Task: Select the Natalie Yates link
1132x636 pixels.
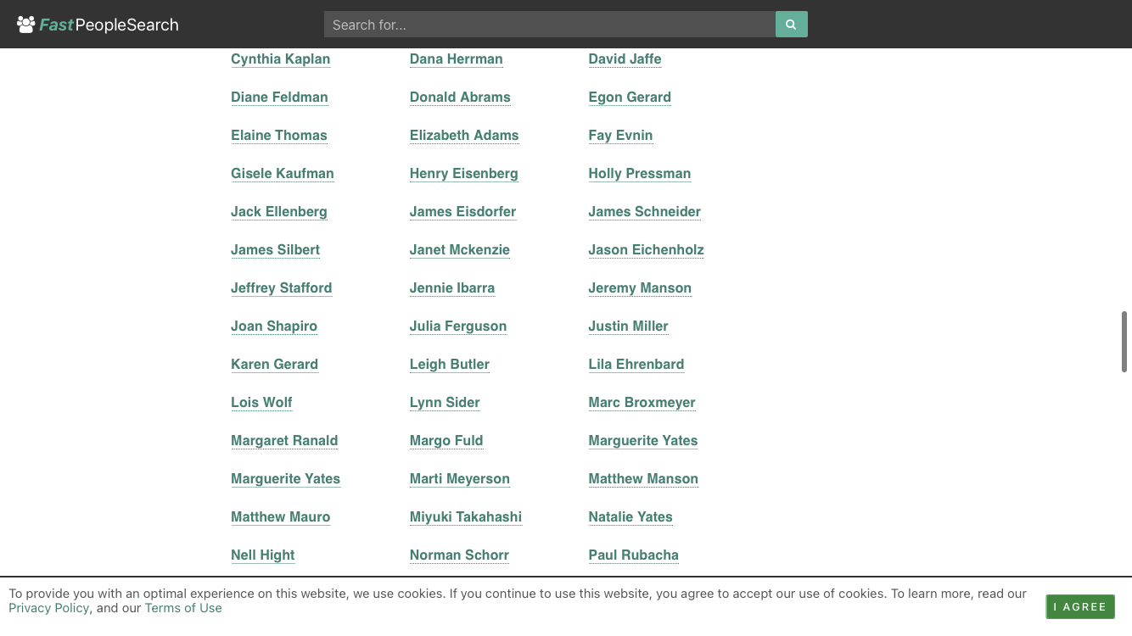Action: (630, 516)
